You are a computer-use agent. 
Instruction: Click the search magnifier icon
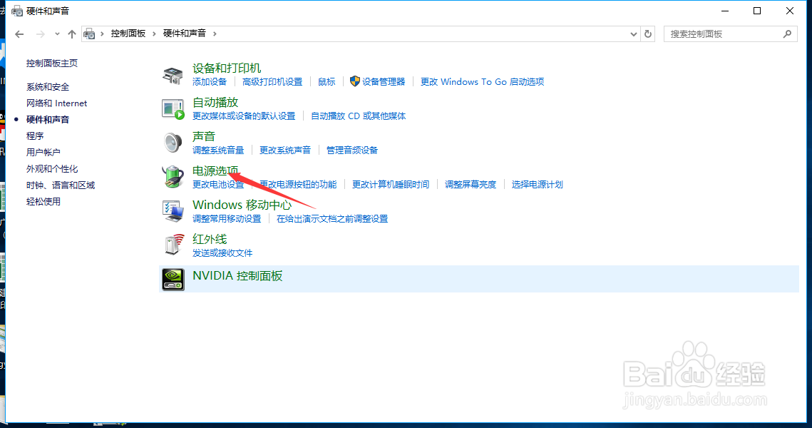(788, 34)
